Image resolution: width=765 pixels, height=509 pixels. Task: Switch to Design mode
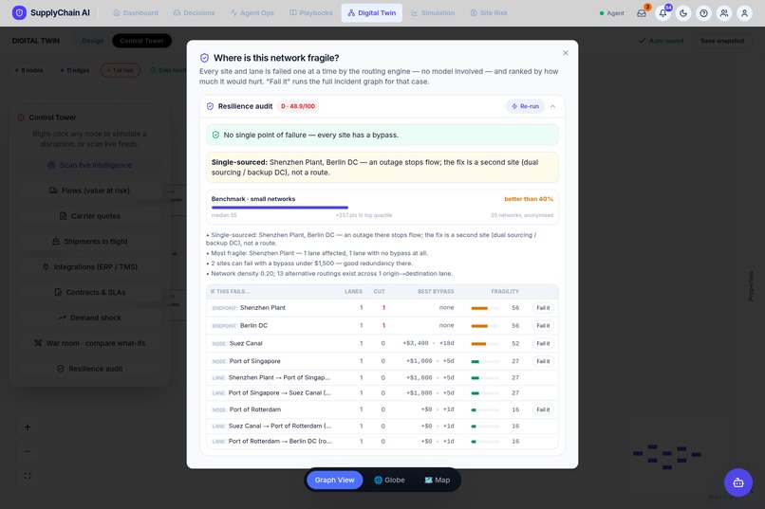93,41
